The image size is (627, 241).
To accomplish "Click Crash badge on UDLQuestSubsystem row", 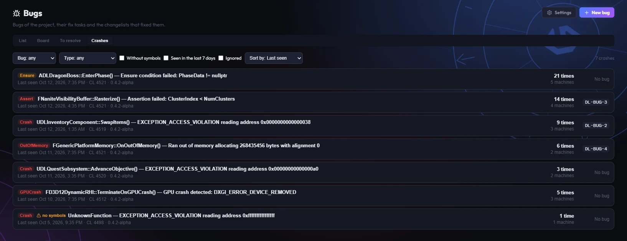I will [26, 169].
